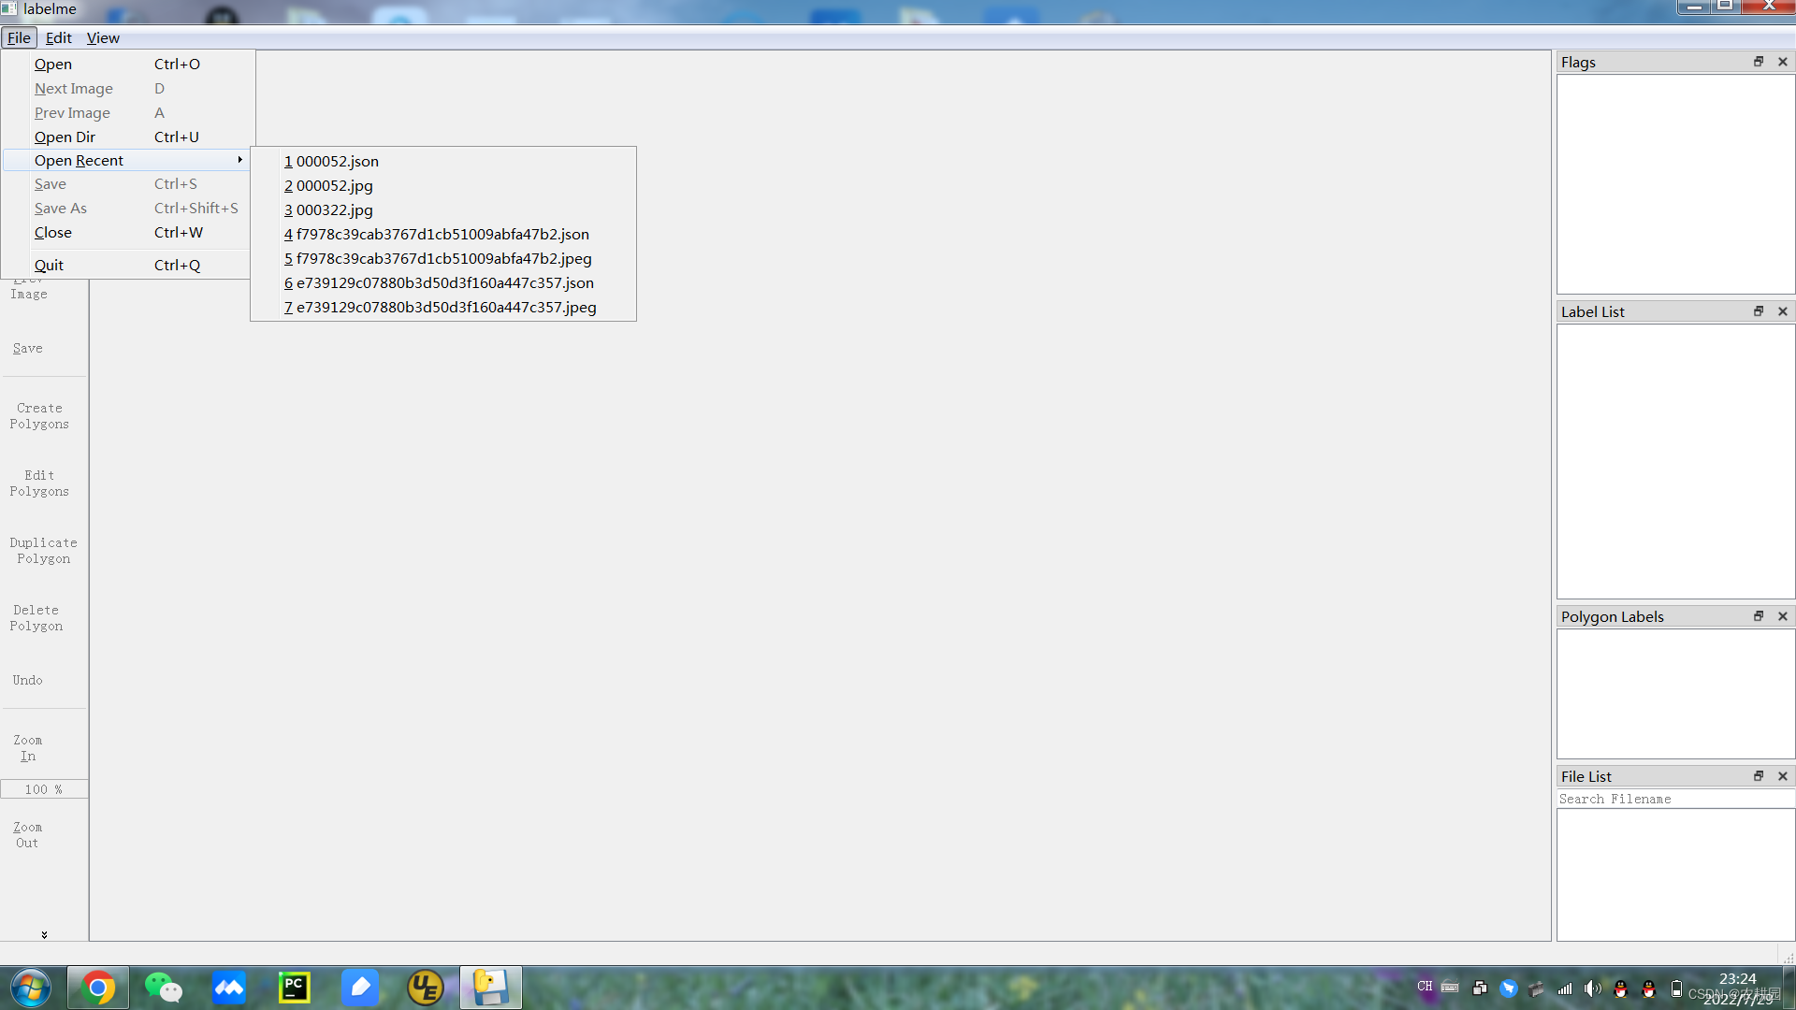1796x1010 pixels.
Task: Float the Flags panel
Action: click(1759, 62)
